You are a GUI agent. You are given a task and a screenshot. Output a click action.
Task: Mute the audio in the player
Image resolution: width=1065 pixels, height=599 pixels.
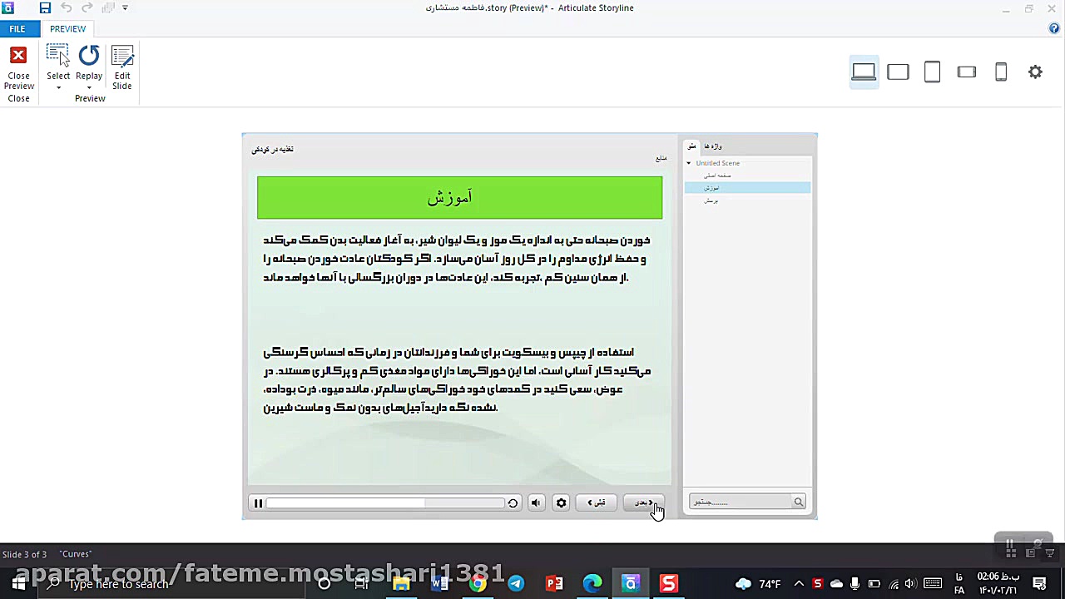click(x=536, y=502)
